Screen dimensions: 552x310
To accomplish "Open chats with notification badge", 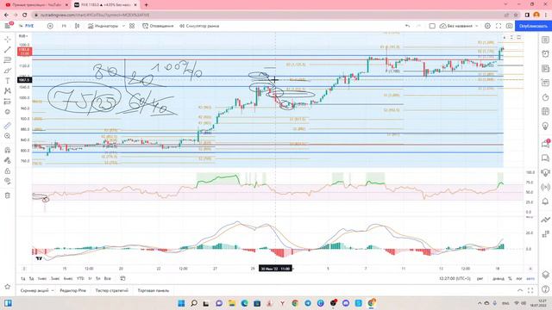I will coord(545,144).
